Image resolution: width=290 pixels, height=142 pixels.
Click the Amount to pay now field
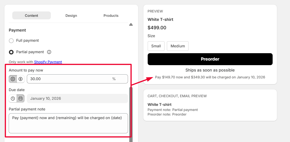69,79
